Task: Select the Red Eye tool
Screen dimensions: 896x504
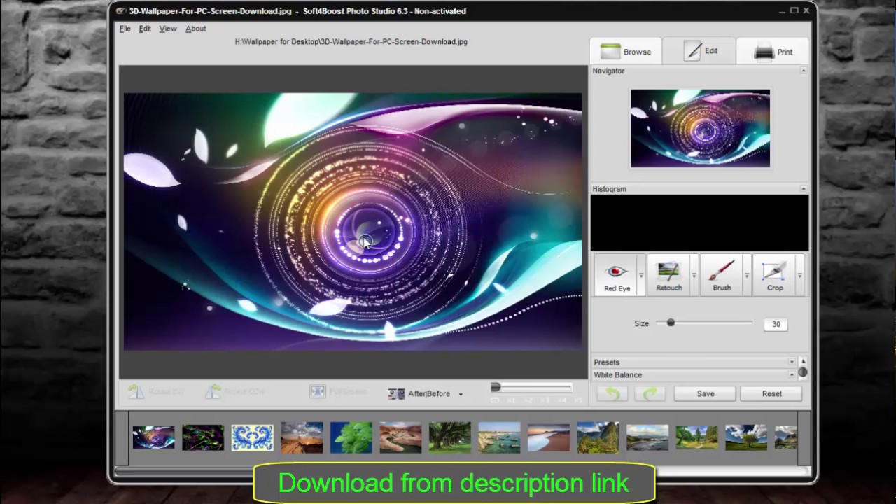Action: [617, 274]
